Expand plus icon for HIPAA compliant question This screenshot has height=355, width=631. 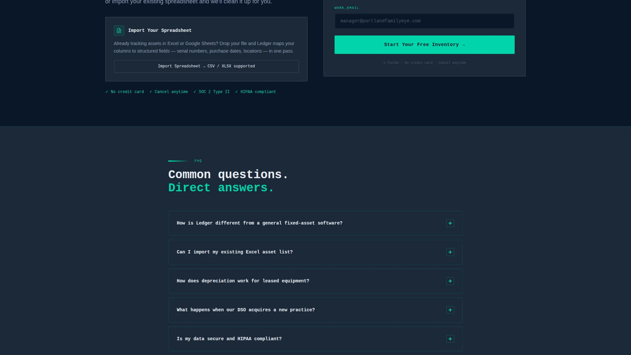pyautogui.click(x=450, y=339)
